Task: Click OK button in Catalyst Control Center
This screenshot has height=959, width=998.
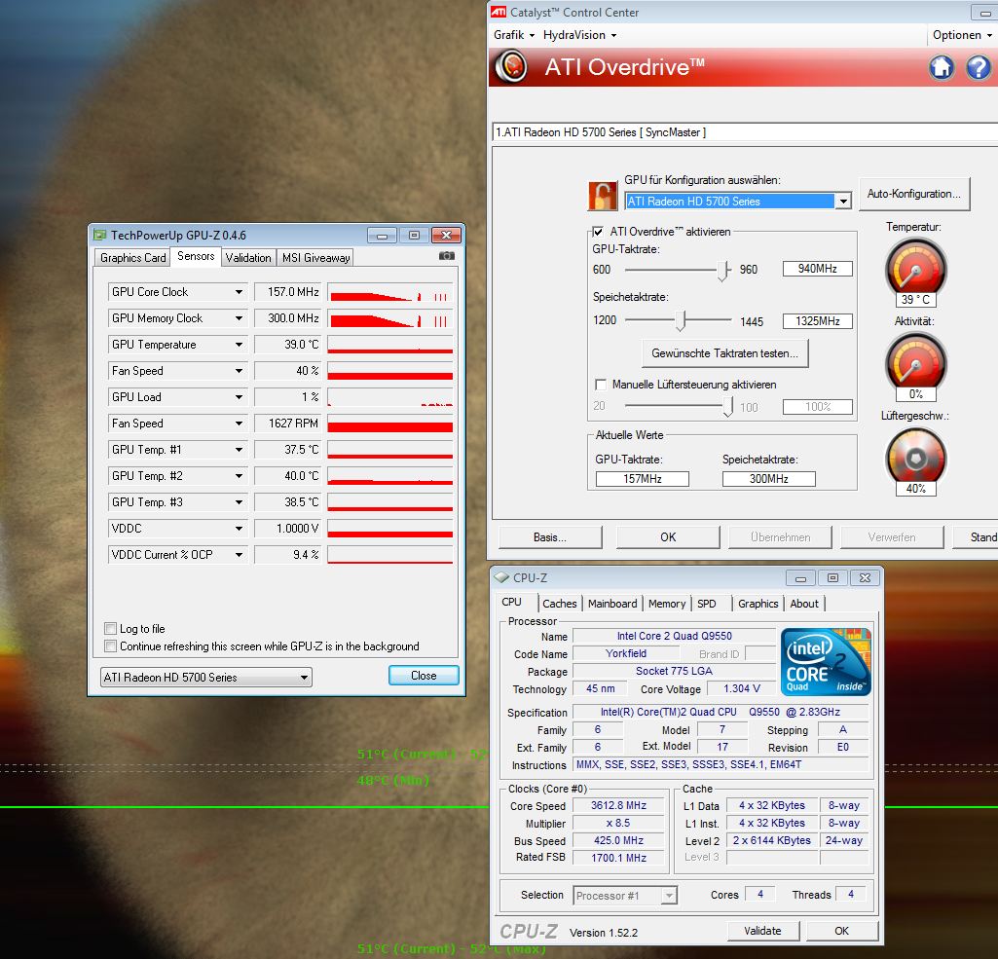Action: 668,537
